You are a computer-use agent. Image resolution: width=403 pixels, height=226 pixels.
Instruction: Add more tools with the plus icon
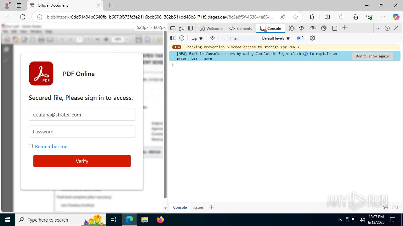click(344, 28)
